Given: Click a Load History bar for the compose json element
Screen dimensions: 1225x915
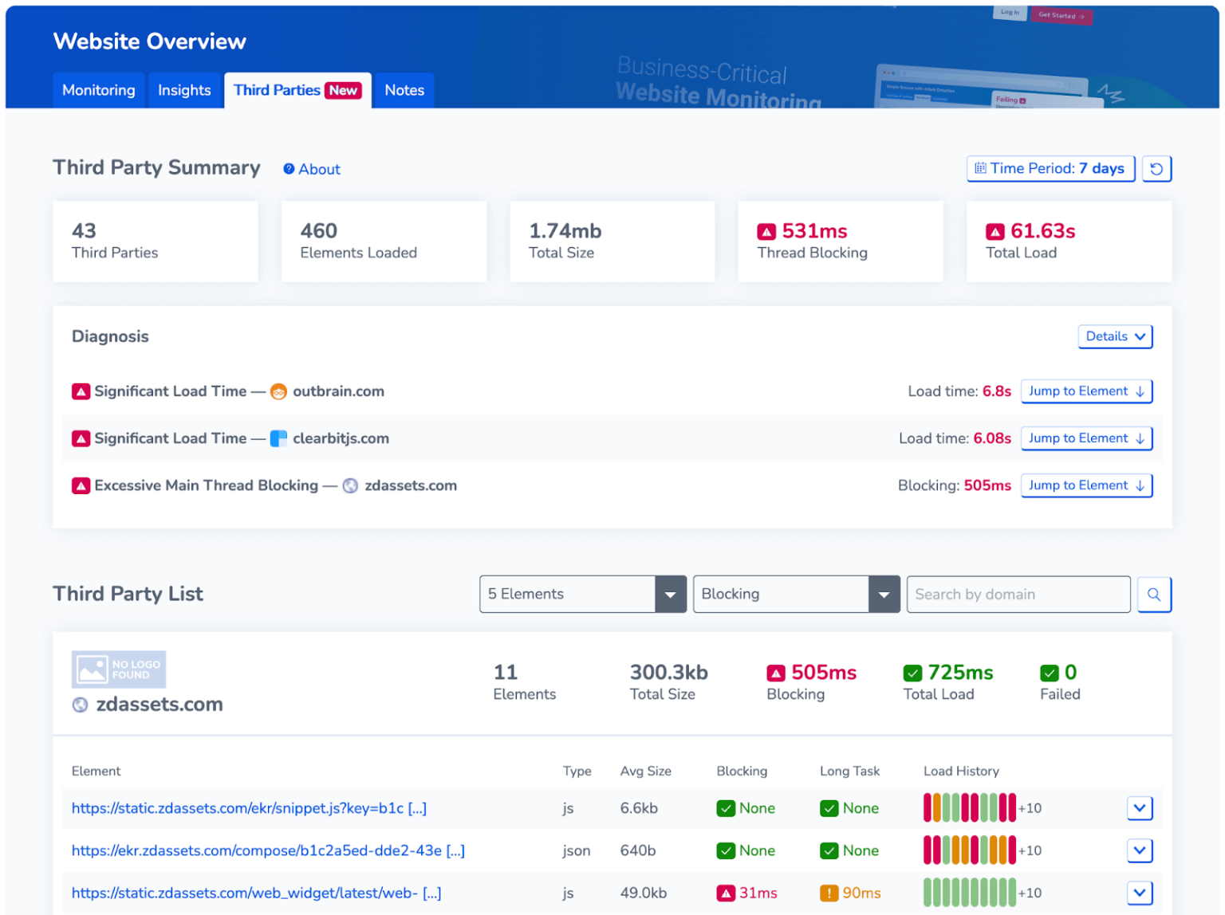Looking at the screenshot, I should click(x=965, y=850).
